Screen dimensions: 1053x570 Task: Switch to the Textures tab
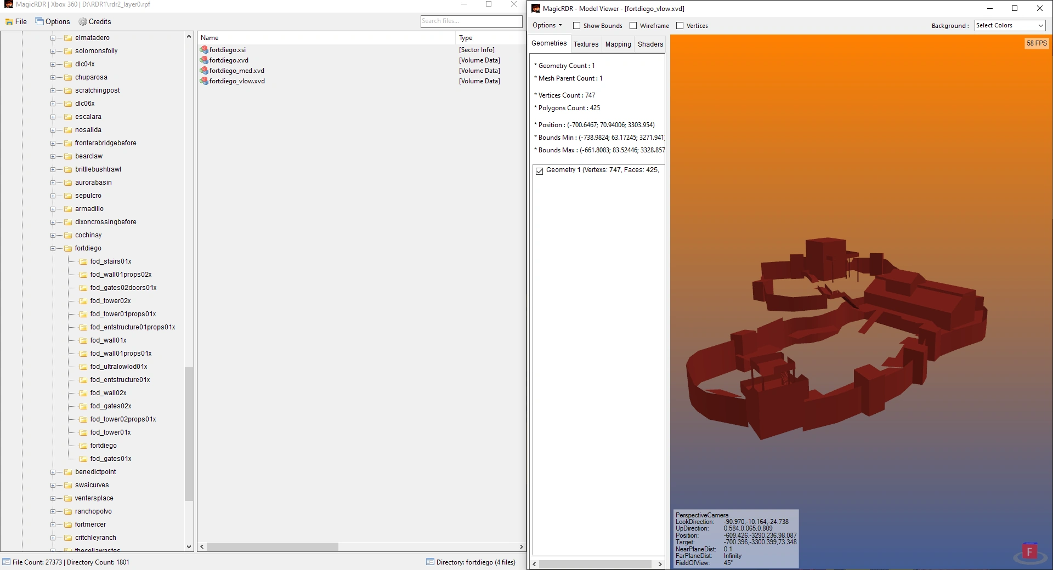tap(586, 44)
